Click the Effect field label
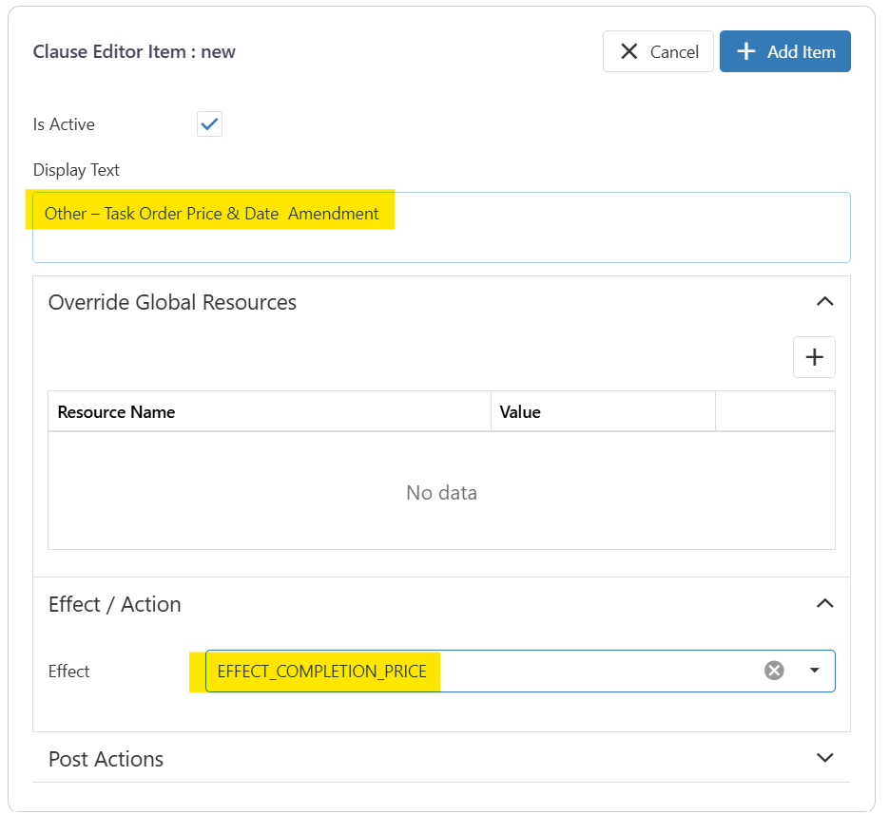The height and width of the screenshot is (814, 889). tap(68, 672)
